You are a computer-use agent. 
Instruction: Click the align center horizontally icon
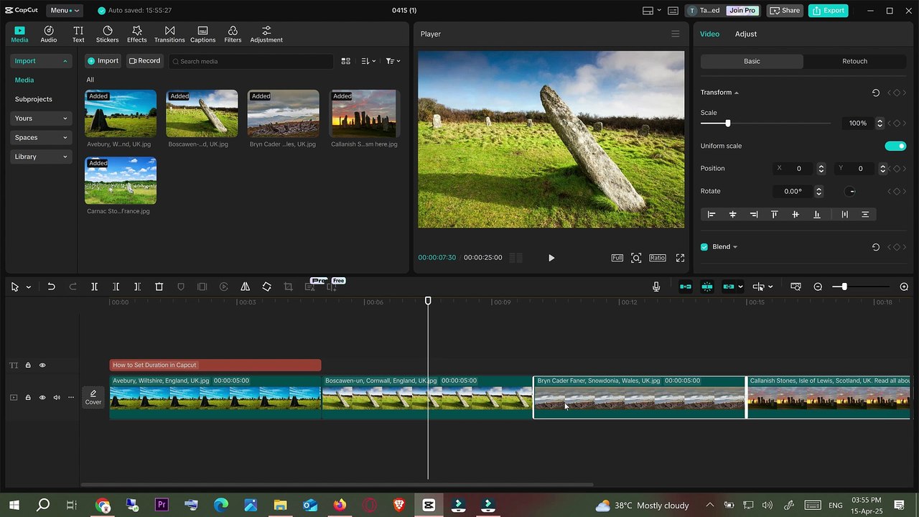(x=732, y=214)
